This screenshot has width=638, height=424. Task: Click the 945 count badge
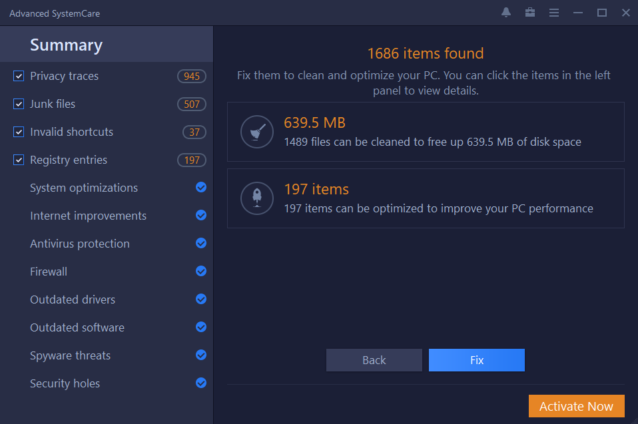(192, 76)
